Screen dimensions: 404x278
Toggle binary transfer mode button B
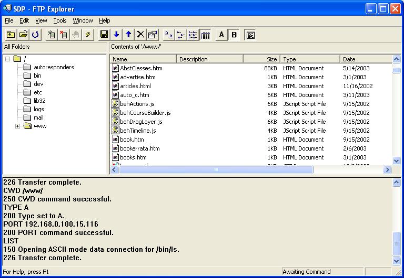coord(234,35)
